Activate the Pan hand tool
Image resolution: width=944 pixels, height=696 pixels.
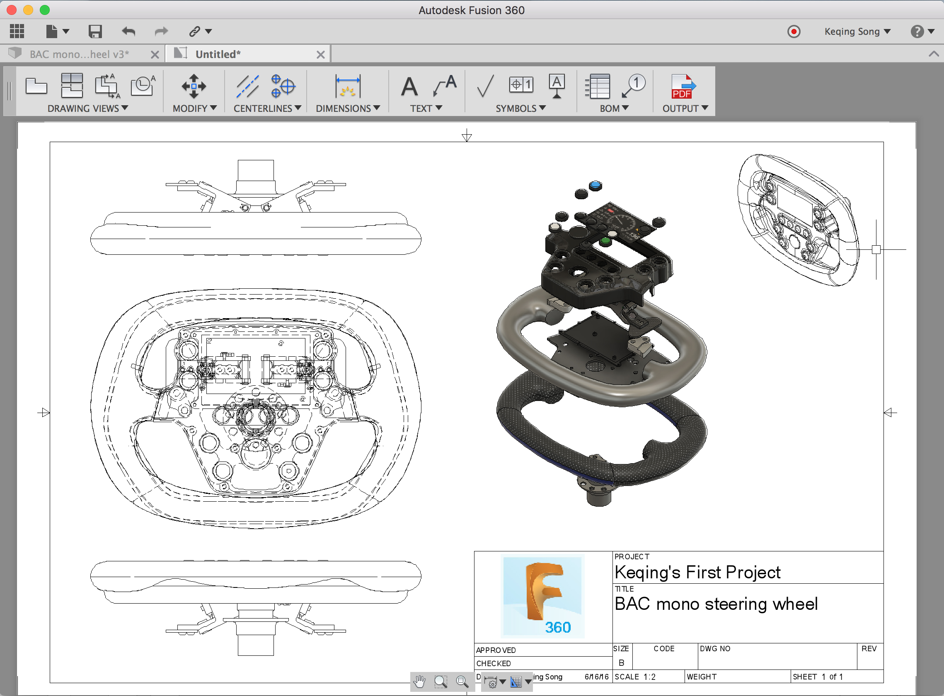pos(420,681)
